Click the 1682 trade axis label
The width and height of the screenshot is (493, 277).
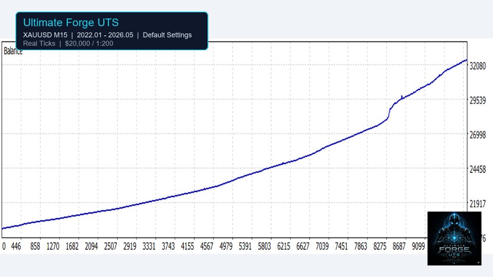tap(72, 246)
